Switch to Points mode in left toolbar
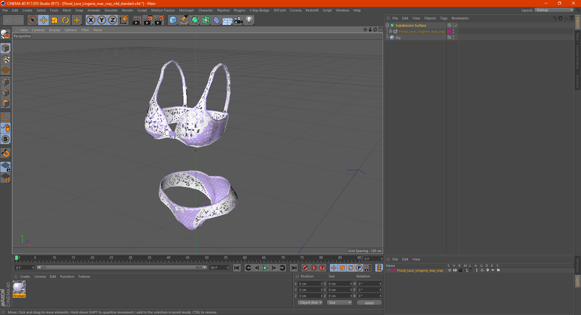This screenshot has width=581, height=315. tap(5, 81)
